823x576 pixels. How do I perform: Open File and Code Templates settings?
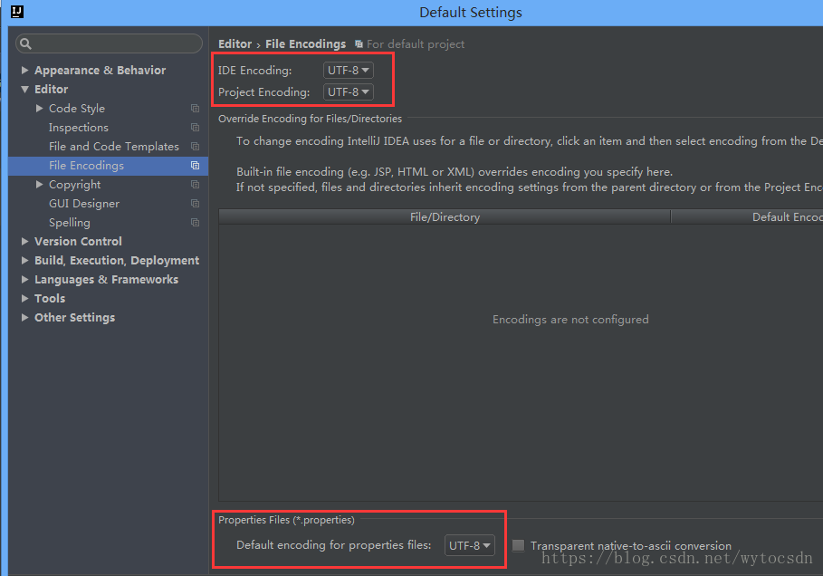coord(113,147)
